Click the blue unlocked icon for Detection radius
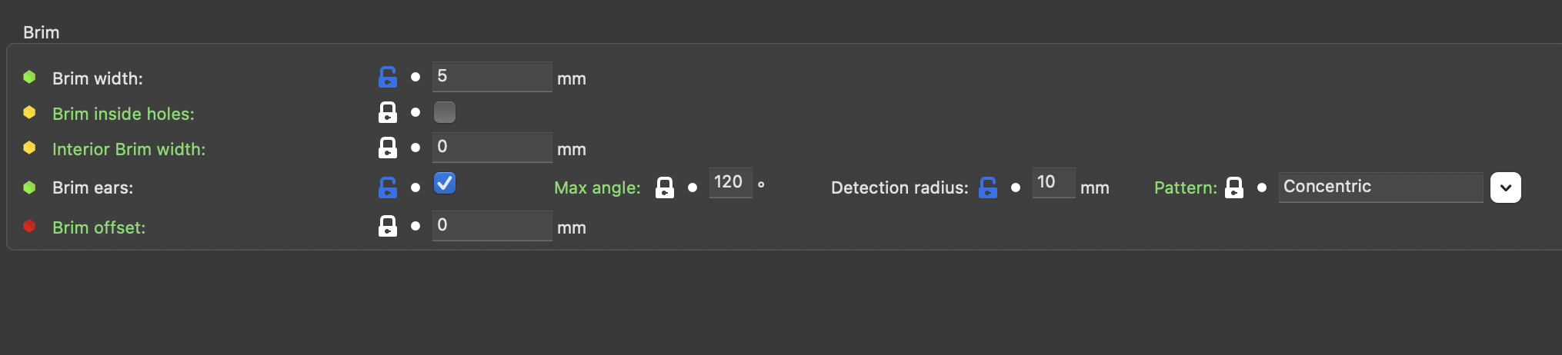Screen dimensions: 1562x355 coord(988,187)
